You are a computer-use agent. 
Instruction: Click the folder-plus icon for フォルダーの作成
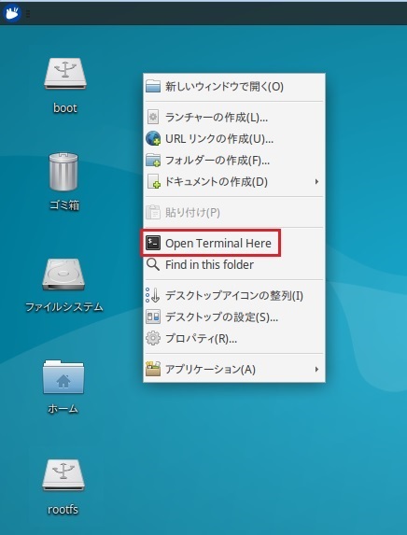[153, 160]
